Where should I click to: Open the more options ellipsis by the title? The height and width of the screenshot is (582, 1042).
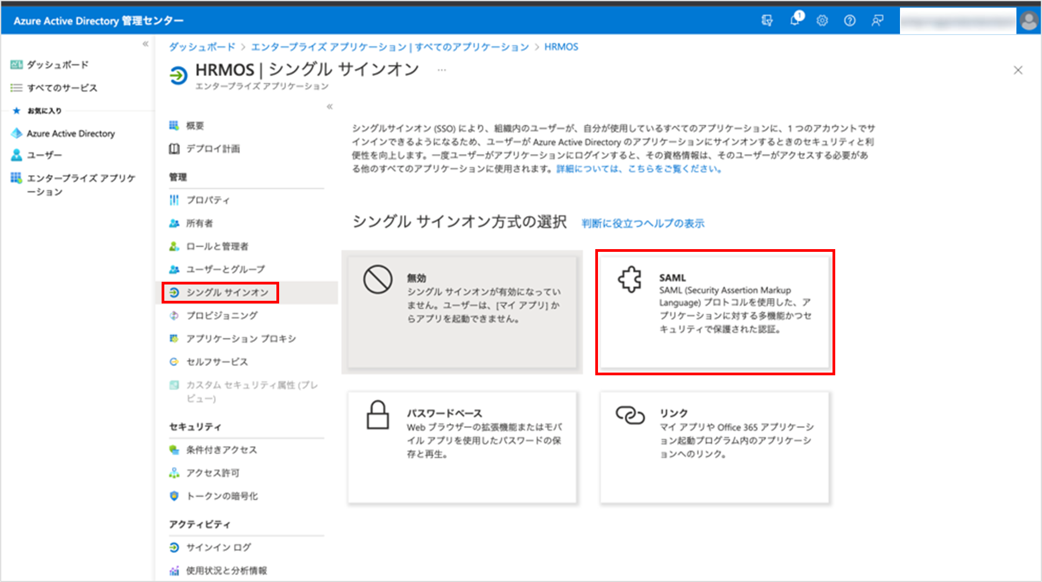[441, 70]
